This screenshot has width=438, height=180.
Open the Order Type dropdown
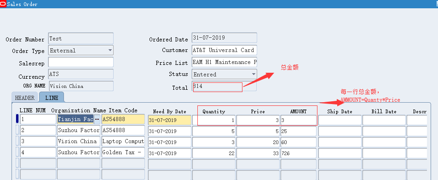pos(110,51)
